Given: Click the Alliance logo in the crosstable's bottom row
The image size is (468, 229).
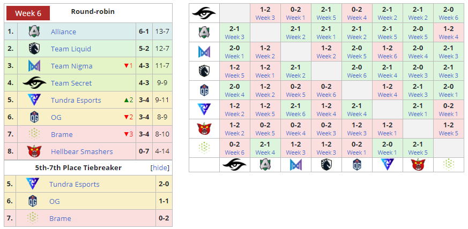Looking at the screenshot, I should [x=265, y=164].
